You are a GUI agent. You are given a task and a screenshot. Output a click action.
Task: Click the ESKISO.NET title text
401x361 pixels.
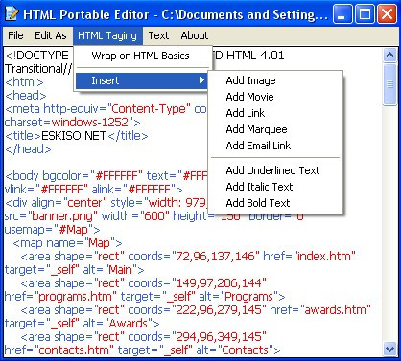click(74, 136)
